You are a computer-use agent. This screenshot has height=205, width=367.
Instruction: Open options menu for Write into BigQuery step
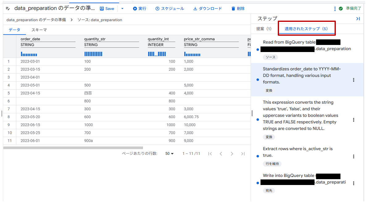click(x=353, y=183)
